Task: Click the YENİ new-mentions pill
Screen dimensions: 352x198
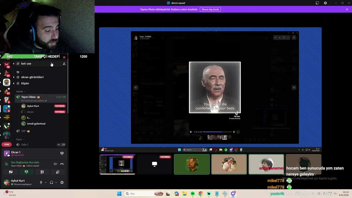Action: (7, 144)
